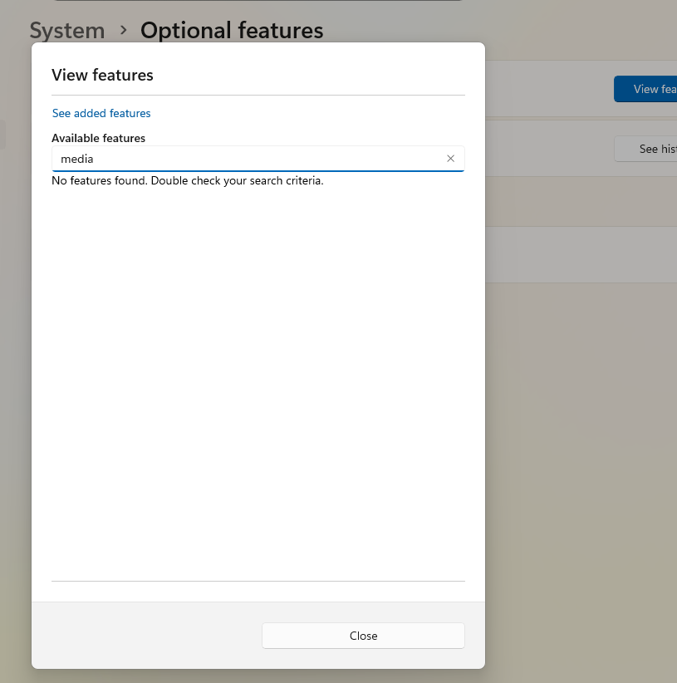Clear the media search text
Viewport: 677px width, 683px height.
(x=450, y=159)
